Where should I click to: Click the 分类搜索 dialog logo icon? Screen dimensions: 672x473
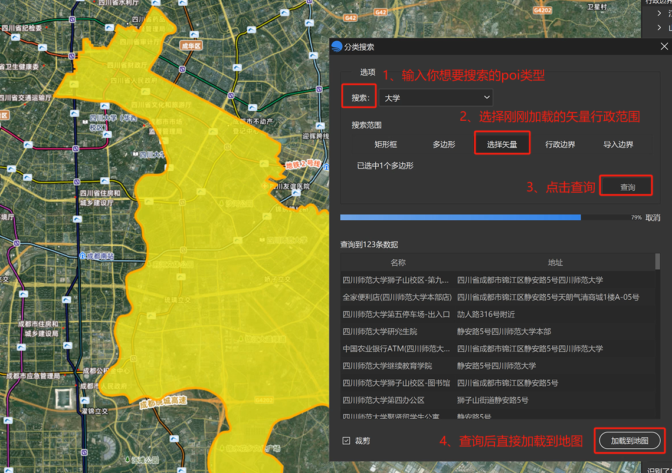tap(337, 46)
